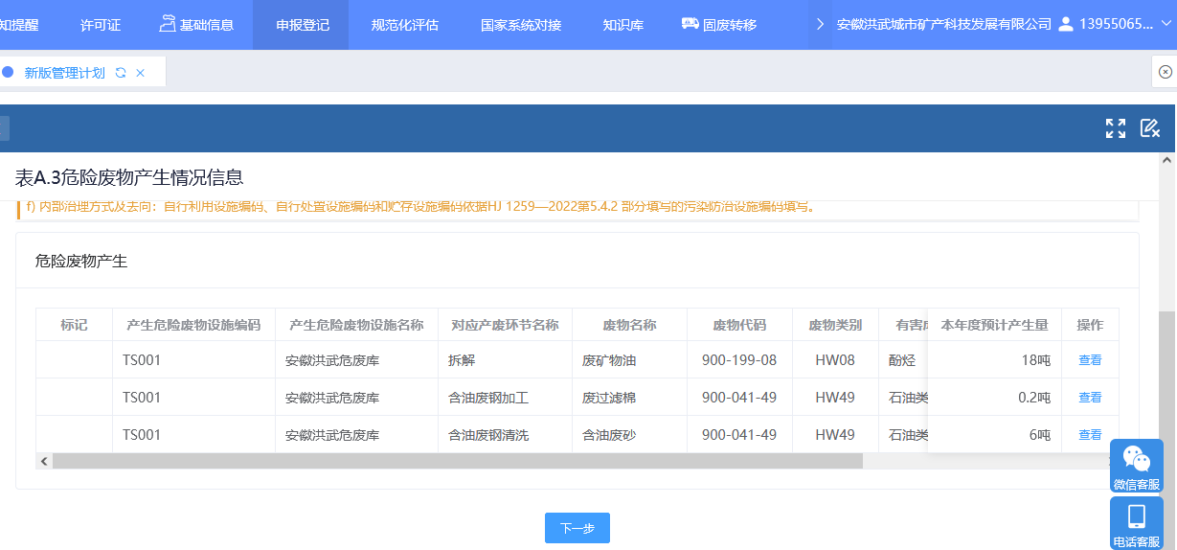Go to 规范化评估
The width and height of the screenshot is (1177, 550).
(404, 25)
